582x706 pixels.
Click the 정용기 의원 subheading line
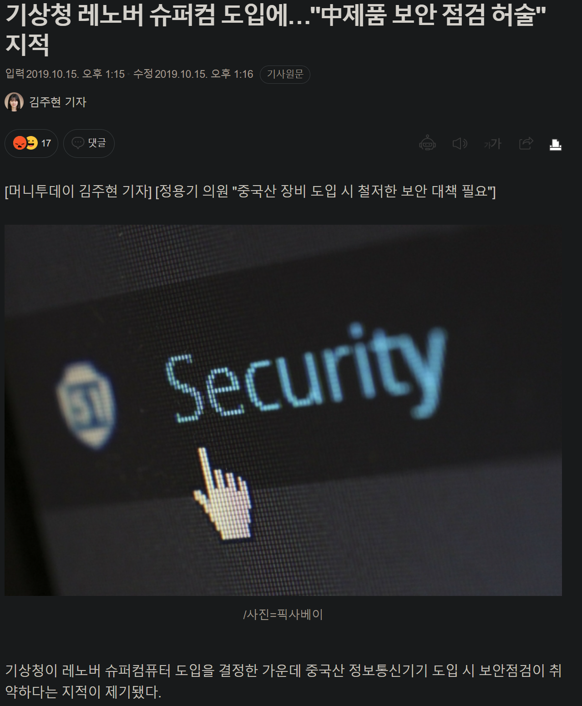click(325, 191)
